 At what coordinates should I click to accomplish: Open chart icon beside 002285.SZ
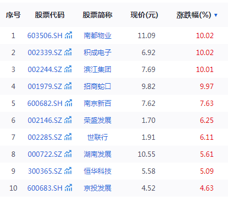[x=68, y=137]
